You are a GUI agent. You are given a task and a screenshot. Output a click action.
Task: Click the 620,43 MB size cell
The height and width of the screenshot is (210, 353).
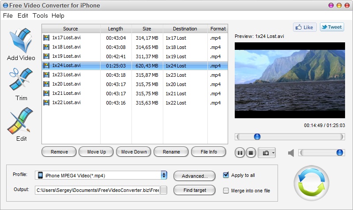coord(147,66)
